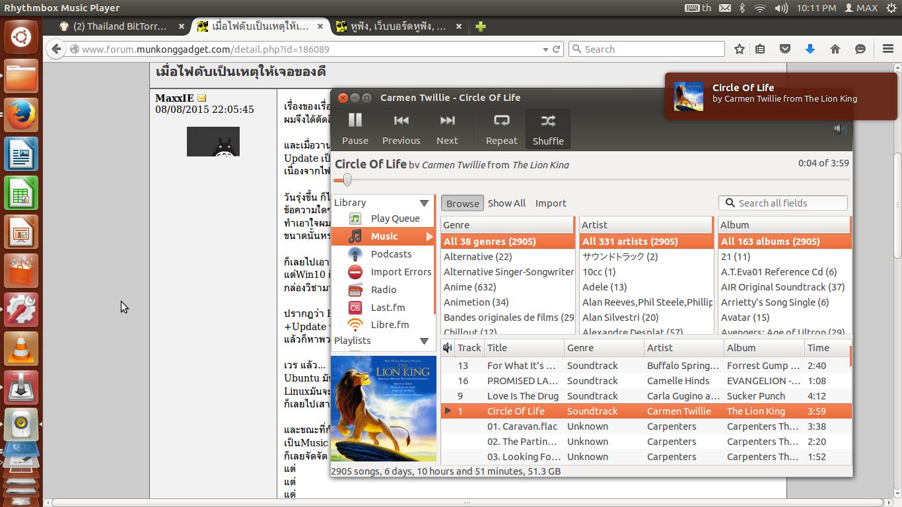
Task: Toggle Shuffle mode off
Action: (x=548, y=129)
